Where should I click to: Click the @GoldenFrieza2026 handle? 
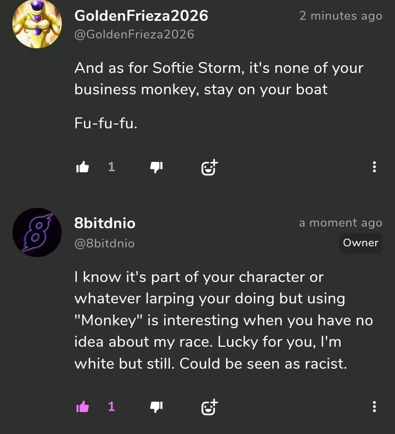click(134, 35)
